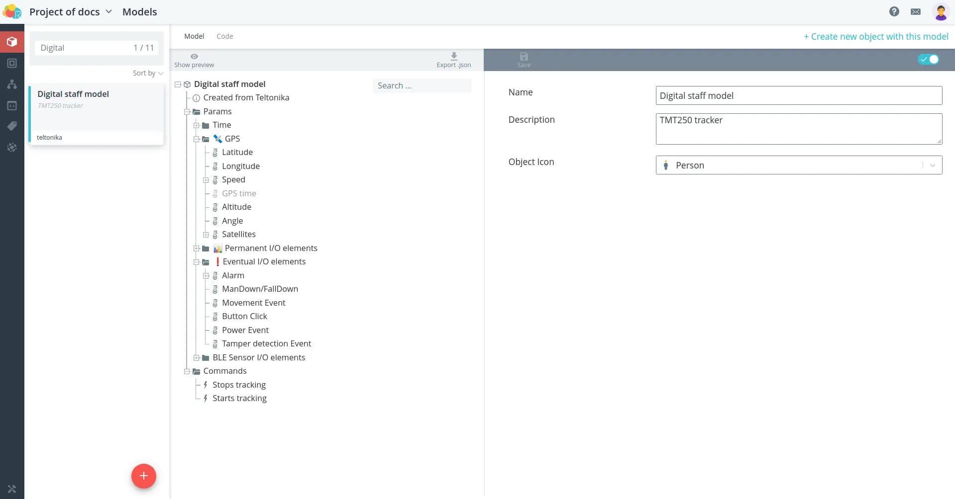This screenshot has height=499, width=955.
Task: Open the user avatar profile menu
Action: pyautogui.click(x=940, y=12)
